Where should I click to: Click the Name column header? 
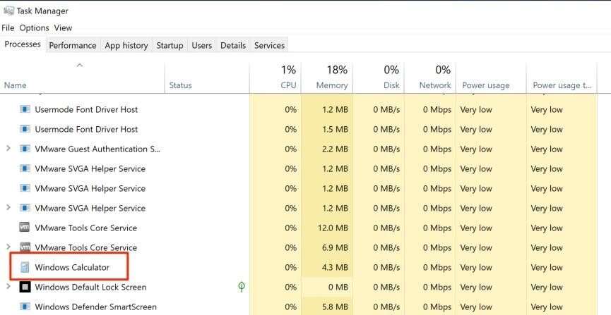point(16,85)
